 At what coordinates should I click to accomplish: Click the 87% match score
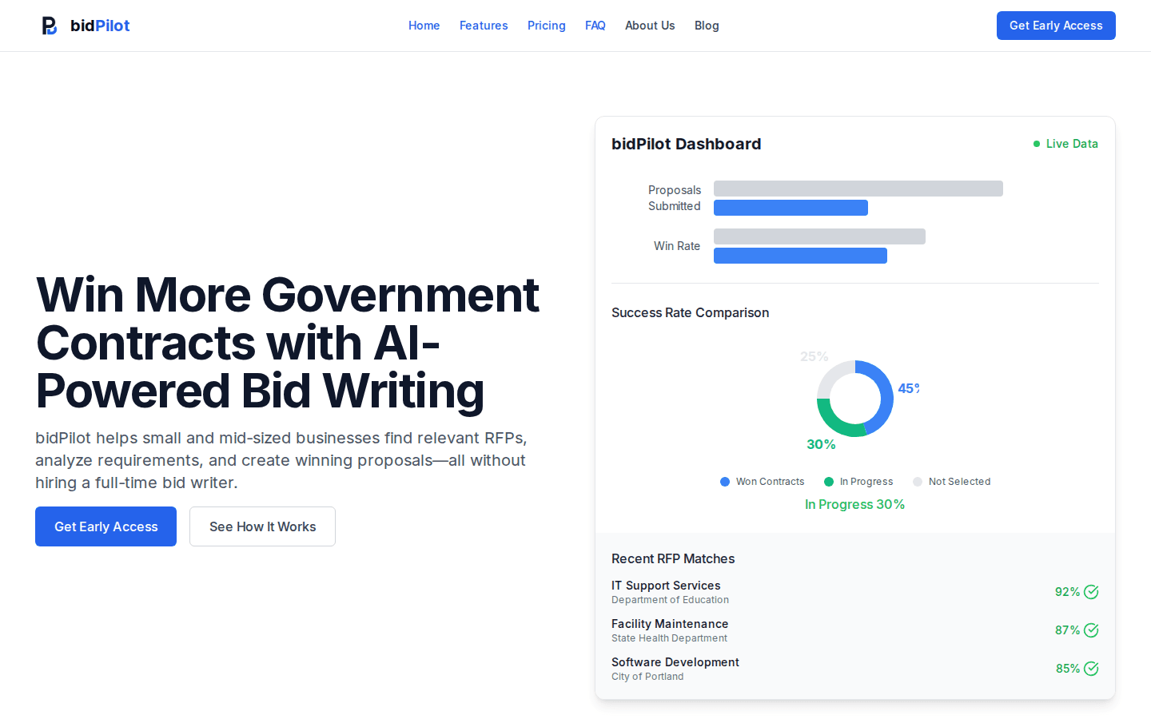point(1067,630)
